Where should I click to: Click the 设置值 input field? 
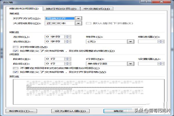[148, 64]
